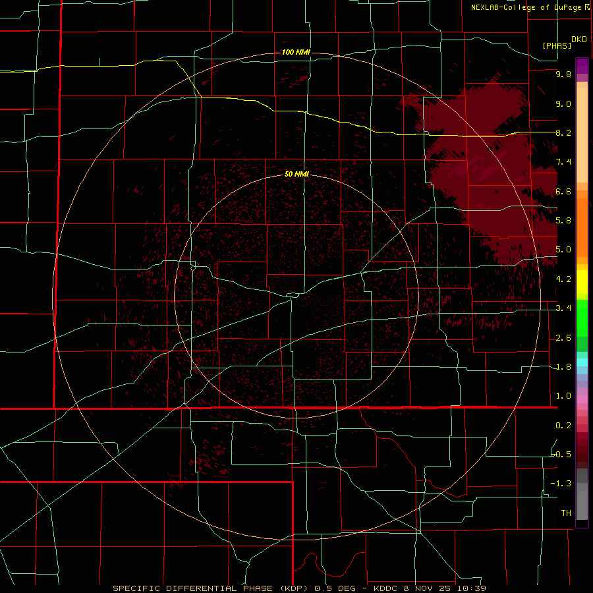This screenshot has width=593, height=593.
Task: Click the 50 NMI range ring label
Action: [x=296, y=174]
